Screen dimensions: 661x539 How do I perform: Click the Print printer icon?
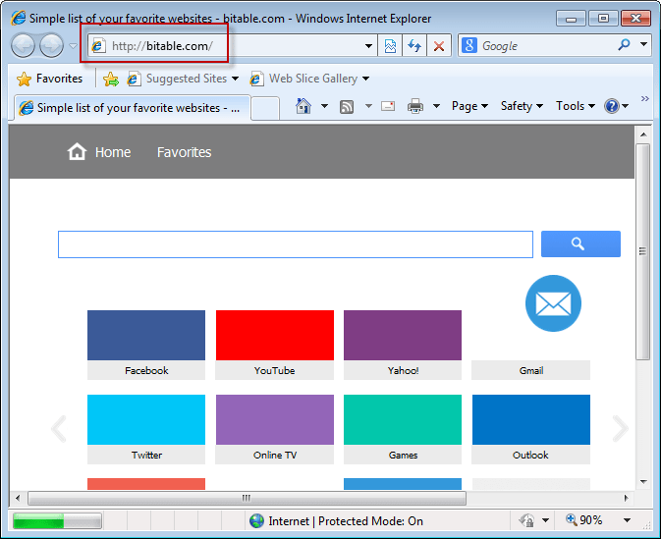pyautogui.click(x=415, y=106)
